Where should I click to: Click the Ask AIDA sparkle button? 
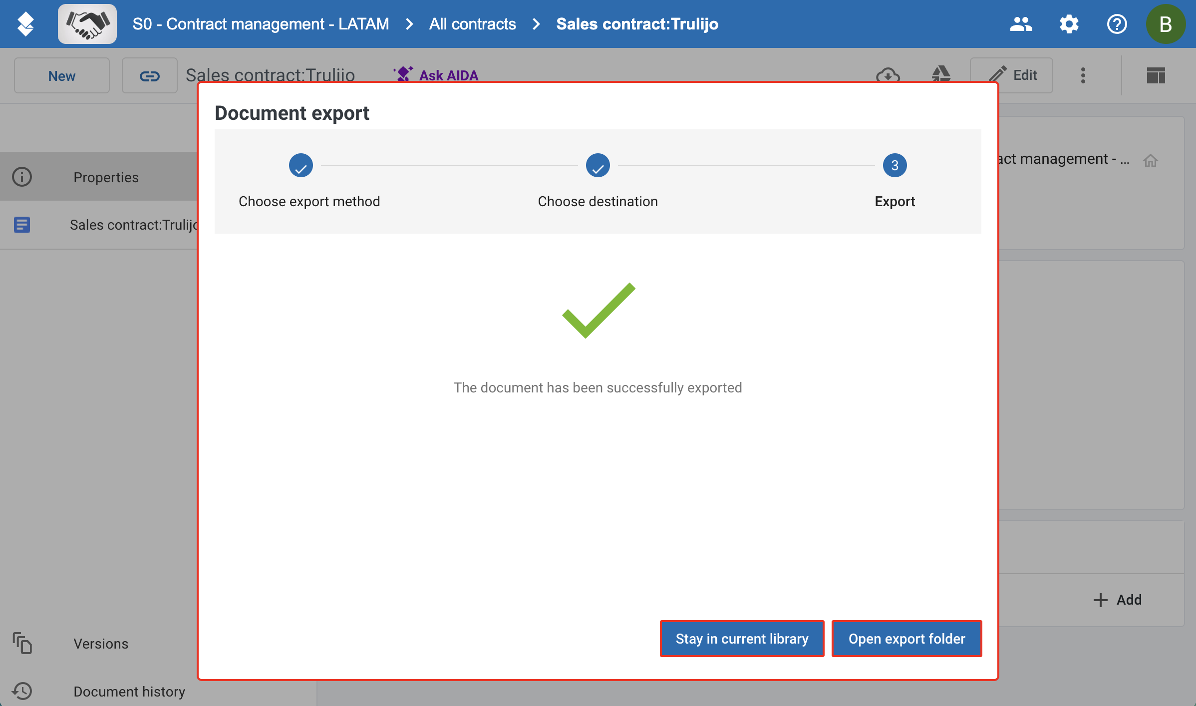(435, 75)
